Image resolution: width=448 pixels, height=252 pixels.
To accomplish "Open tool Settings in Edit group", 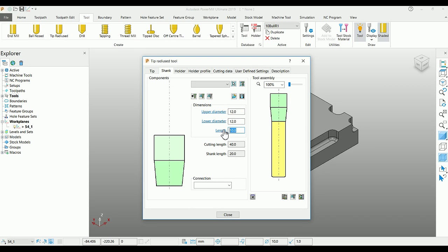I will coord(308,31).
